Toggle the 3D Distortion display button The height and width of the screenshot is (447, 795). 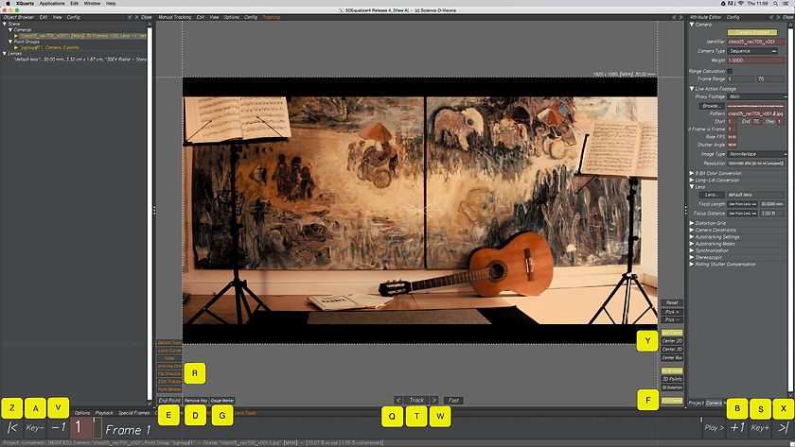pyautogui.click(x=672, y=387)
